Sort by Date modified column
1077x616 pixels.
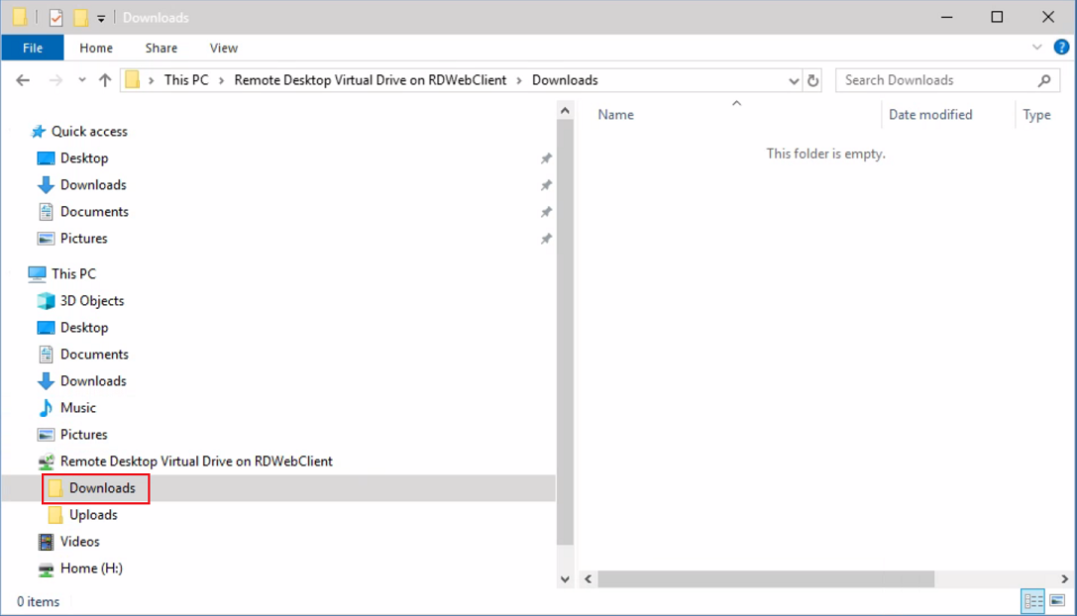(930, 115)
